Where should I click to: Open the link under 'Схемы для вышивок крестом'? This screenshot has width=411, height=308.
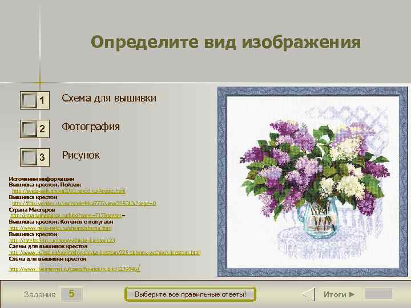(105, 253)
